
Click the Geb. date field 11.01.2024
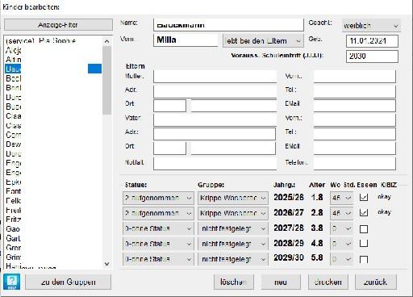(x=372, y=41)
